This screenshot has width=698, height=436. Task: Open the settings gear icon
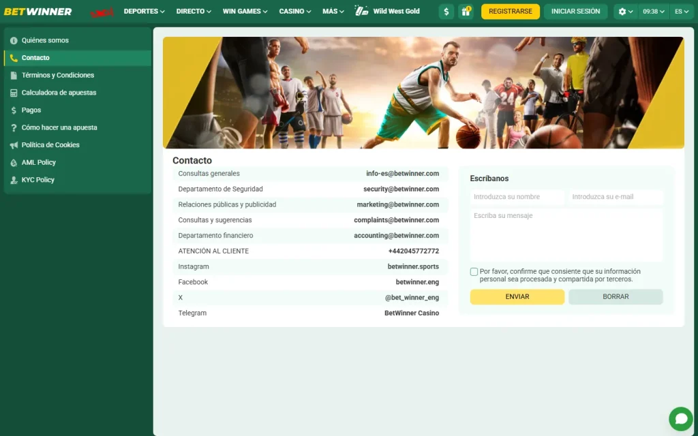[622, 12]
